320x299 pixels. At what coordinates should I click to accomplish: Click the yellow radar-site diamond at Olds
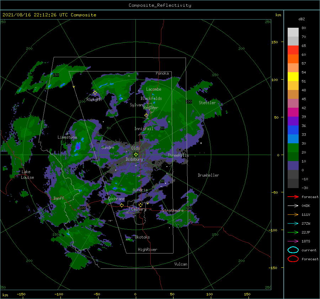click(136, 155)
